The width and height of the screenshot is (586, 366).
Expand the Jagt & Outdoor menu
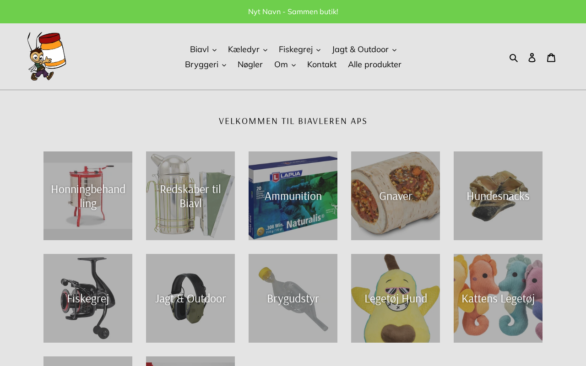364,49
